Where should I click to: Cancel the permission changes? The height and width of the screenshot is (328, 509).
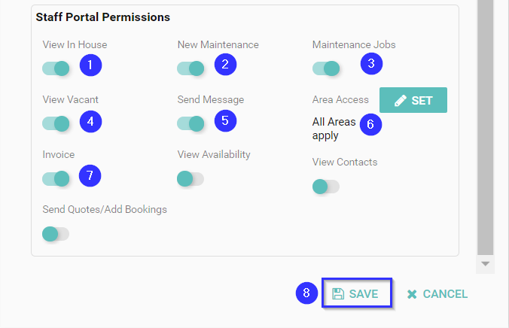pos(437,294)
